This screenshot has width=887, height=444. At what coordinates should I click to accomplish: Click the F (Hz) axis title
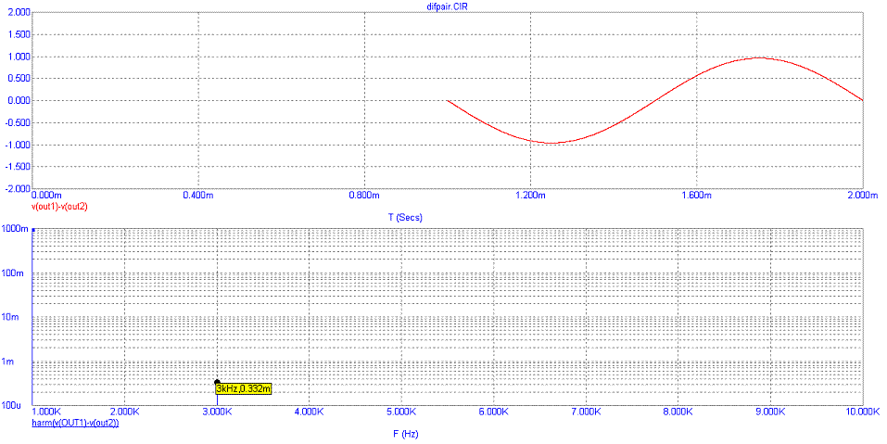pyautogui.click(x=406, y=435)
